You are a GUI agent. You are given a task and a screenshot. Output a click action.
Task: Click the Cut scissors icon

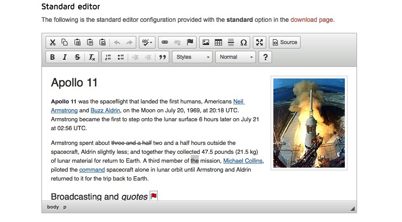pyautogui.click(x=53, y=42)
